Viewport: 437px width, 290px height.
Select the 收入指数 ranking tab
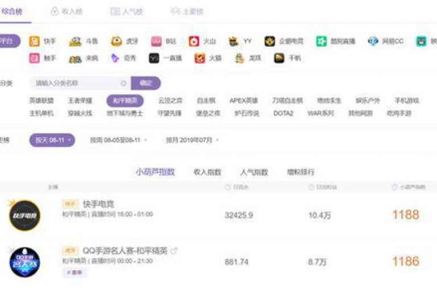(207, 172)
